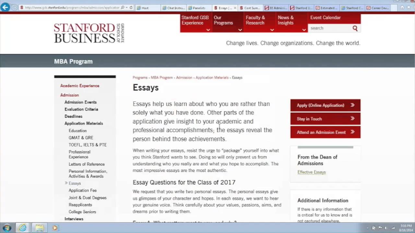
Task: Switch to the Estimated... tab
Action: tap(326, 8)
